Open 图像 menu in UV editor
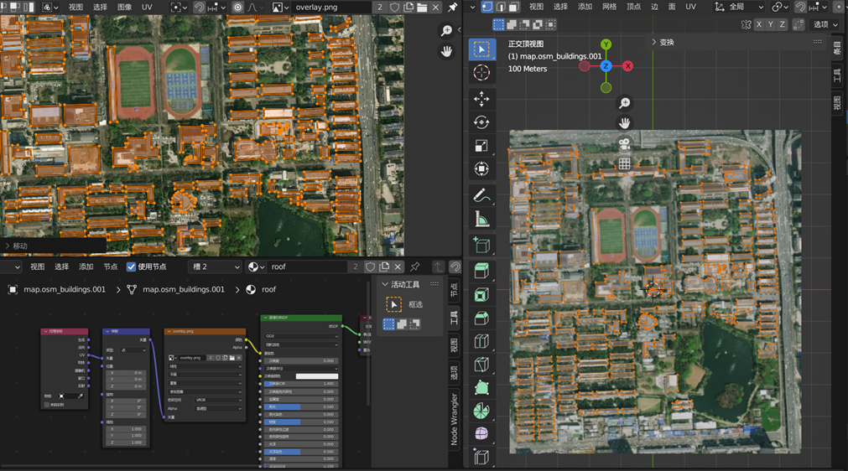The image size is (848, 471). (124, 7)
